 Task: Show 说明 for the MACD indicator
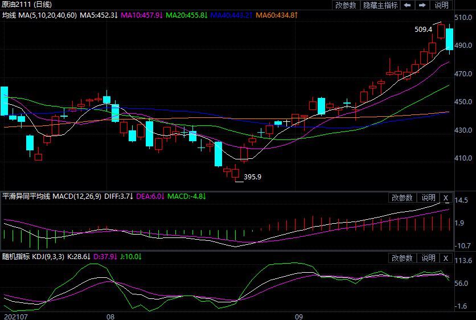coord(428,198)
